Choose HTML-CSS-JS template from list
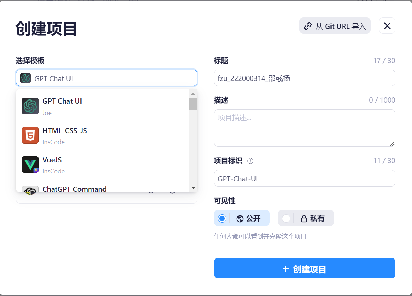The height and width of the screenshot is (296, 412). pyautogui.click(x=102, y=136)
